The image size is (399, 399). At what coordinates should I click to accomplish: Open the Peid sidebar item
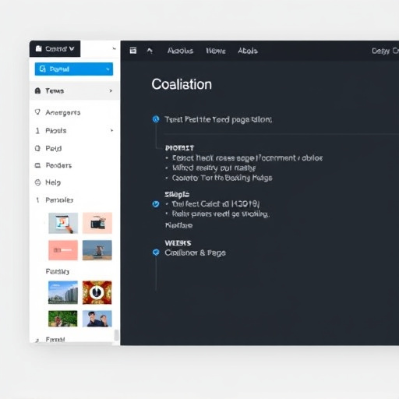pos(54,148)
